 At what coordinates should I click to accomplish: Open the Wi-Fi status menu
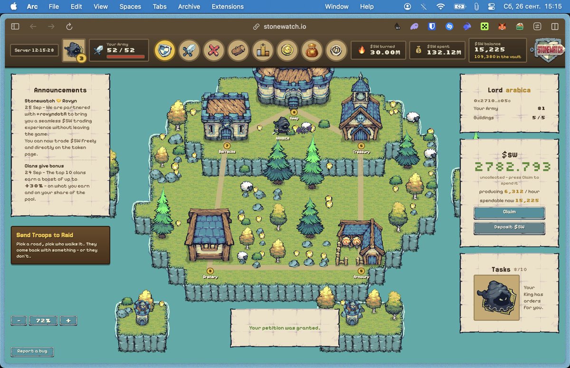(x=441, y=7)
